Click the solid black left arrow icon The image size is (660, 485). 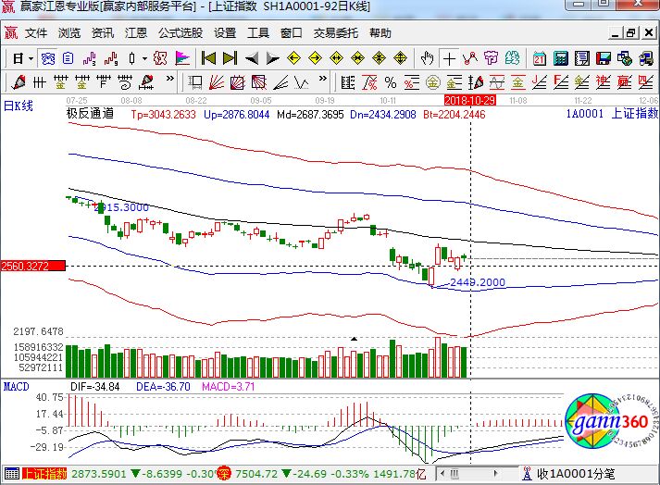pos(252,57)
